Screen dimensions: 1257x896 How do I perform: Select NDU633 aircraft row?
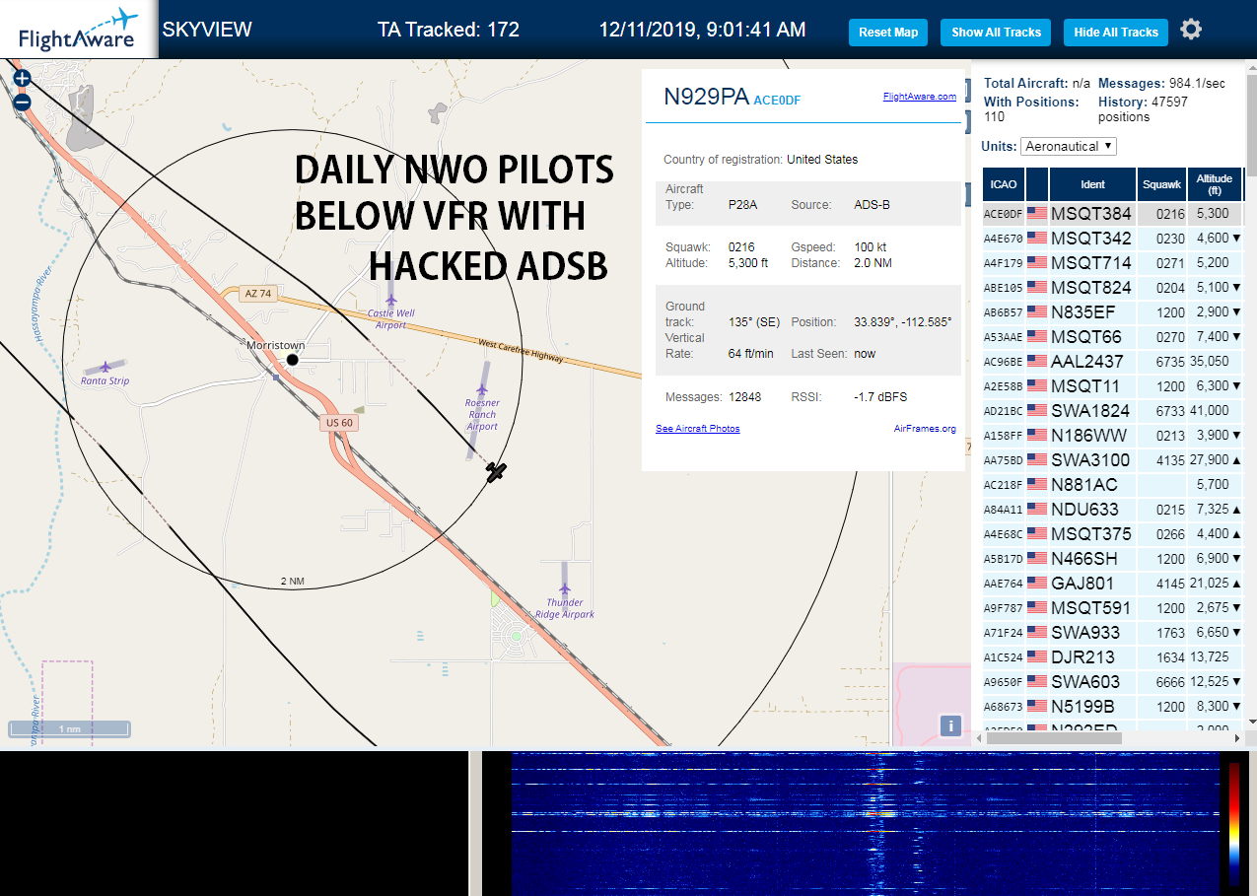tap(1113, 509)
